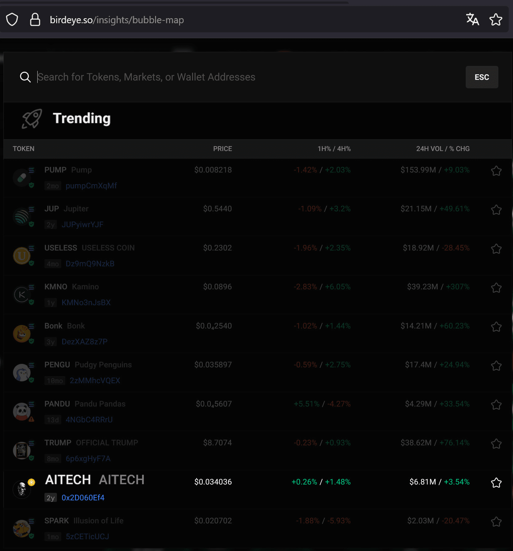Click the magnifier search icon
Screen dimensions: 513x551
tap(25, 77)
